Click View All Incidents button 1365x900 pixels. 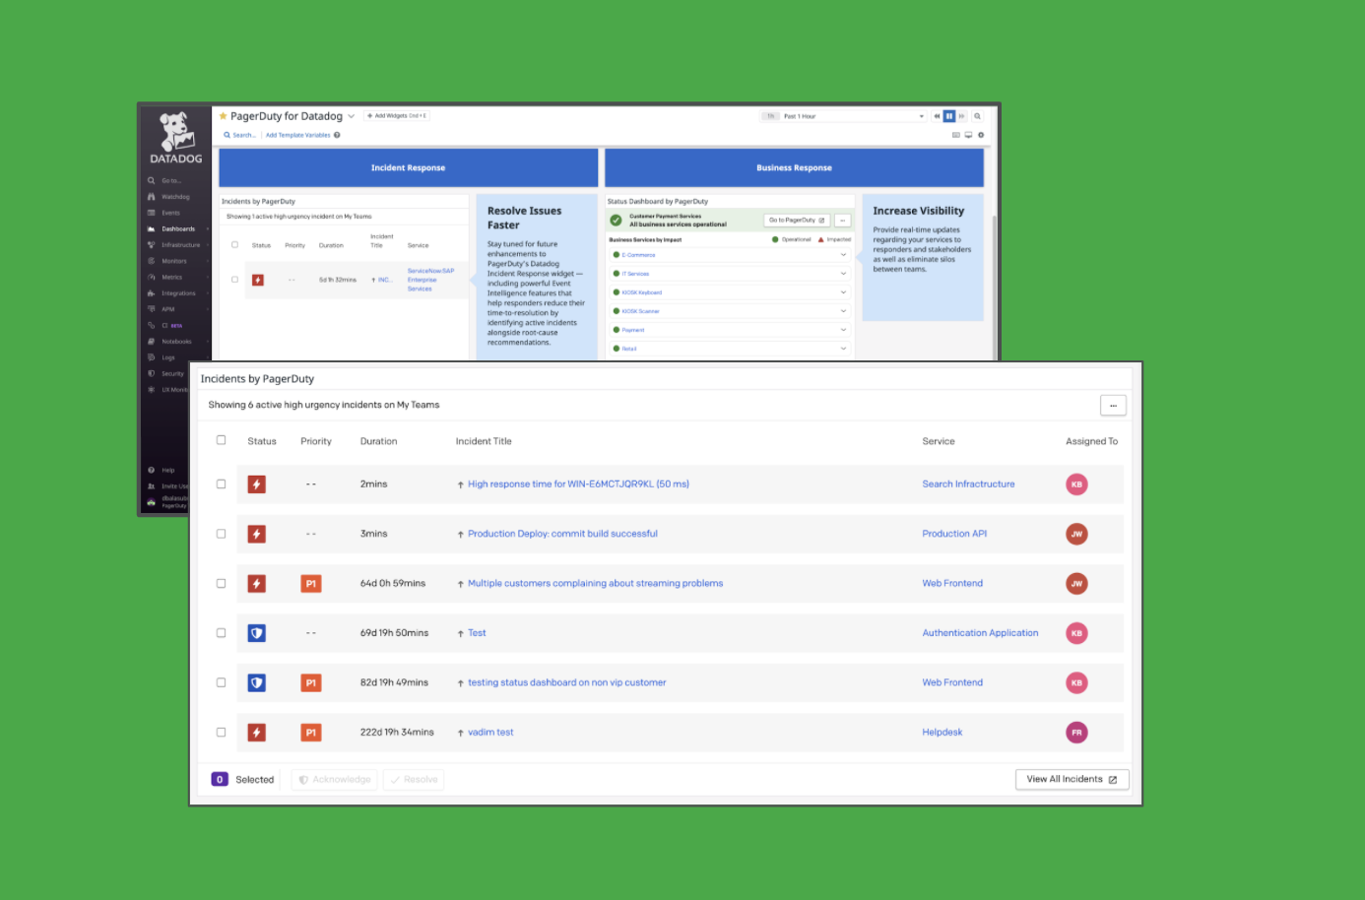click(x=1072, y=779)
